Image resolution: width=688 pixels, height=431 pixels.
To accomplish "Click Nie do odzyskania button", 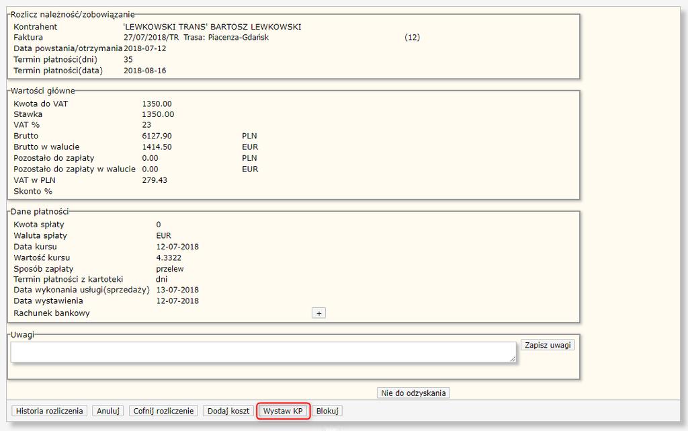I will 413,393.
